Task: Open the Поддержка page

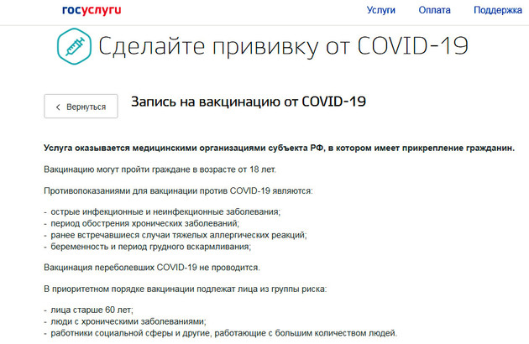Action: pos(496,11)
